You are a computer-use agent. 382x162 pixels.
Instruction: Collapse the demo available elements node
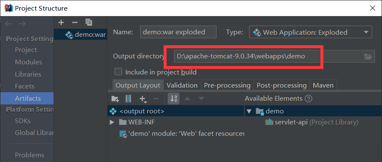[x=249, y=111]
